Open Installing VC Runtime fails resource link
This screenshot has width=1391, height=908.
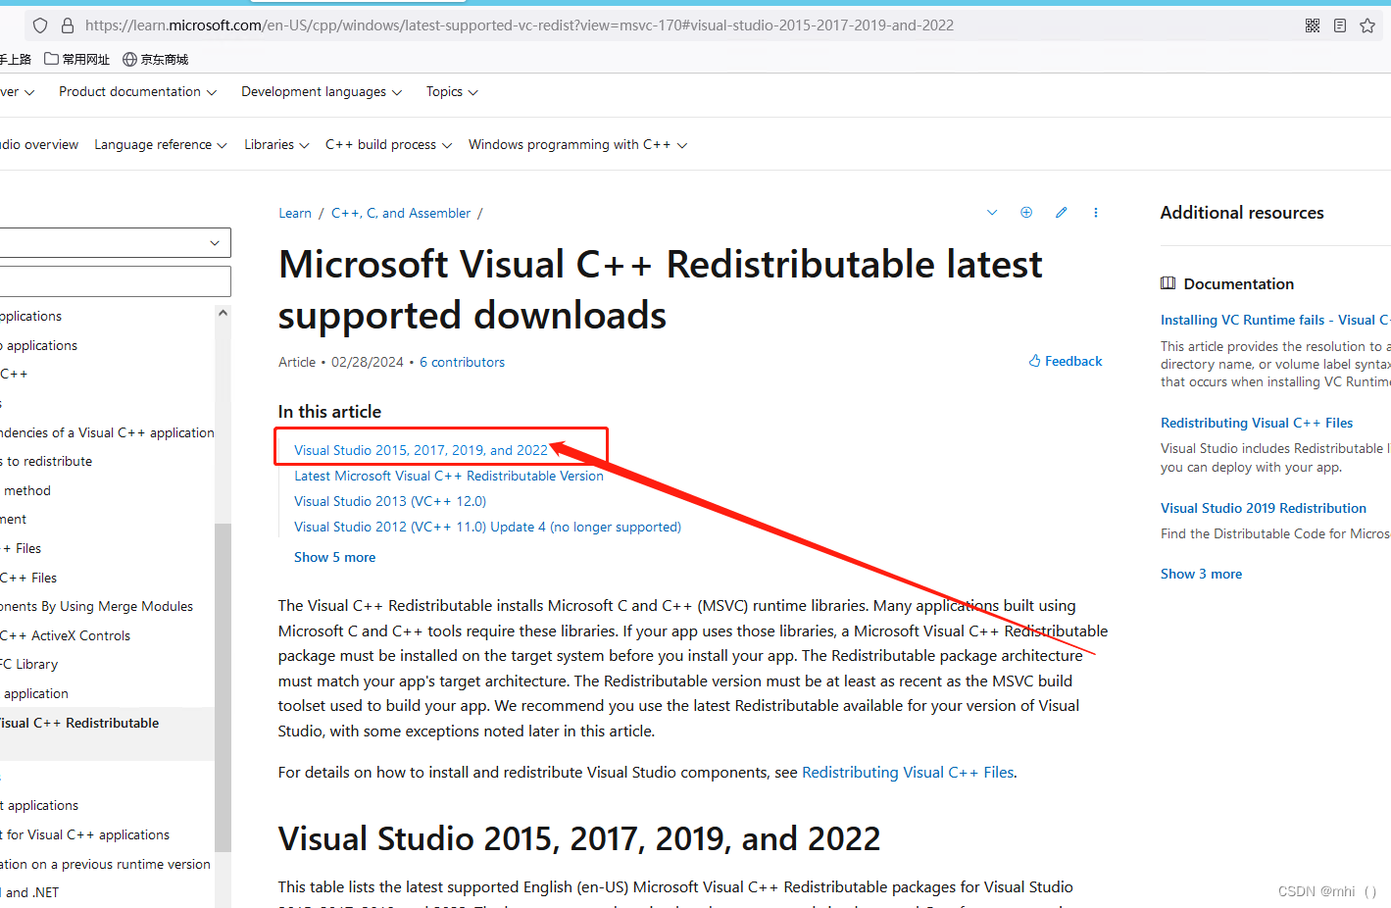pos(1275,320)
